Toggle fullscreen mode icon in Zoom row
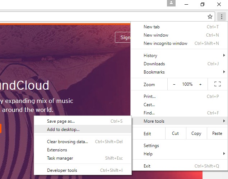Viewport: 228px width, 179px height. (217, 84)
